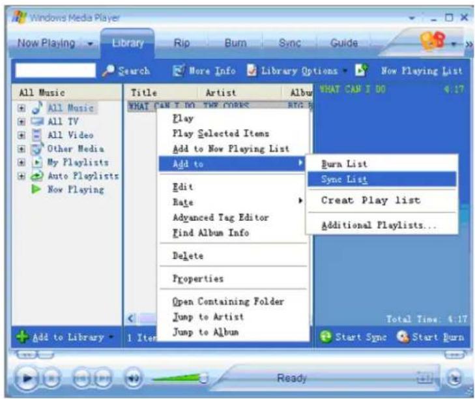Choose Open Containing Folder
475x399 pixels.
[234, 301]
